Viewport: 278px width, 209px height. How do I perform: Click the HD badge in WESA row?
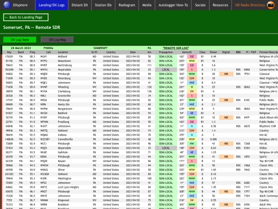coord(226,100)
